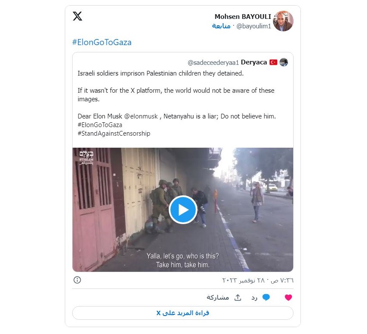The height and width of the screenshot is (334, 367).
Task: Open the @bayoulim1 handle
Action: 254,26
